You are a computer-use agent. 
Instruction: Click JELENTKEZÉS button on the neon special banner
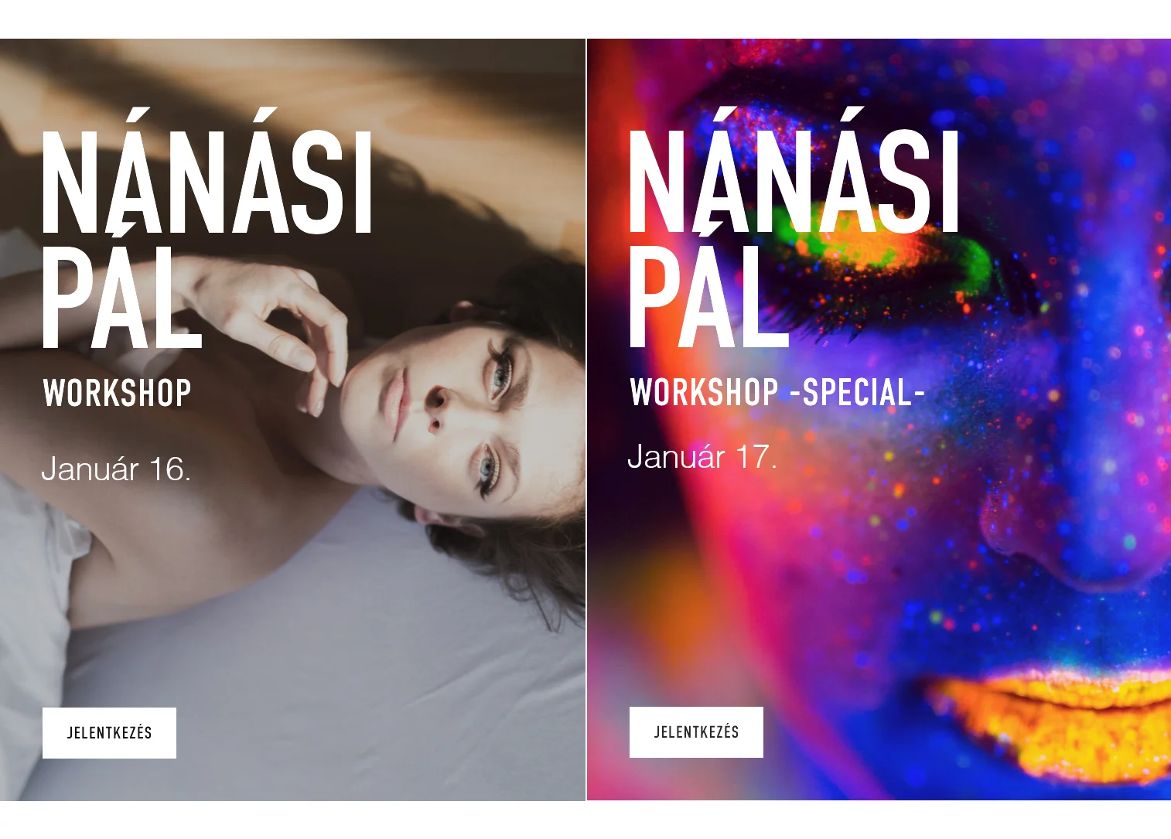point(696,732)
